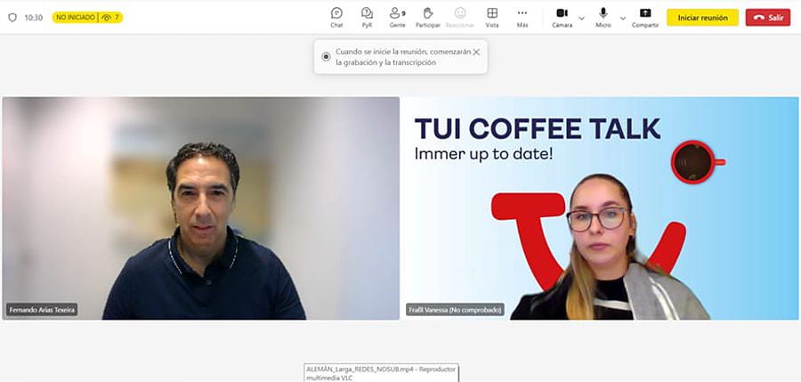Select Fernando Arias Texeira's video tile
The height and width of the screenshot is (382, 801).
[x=201, y=208]
